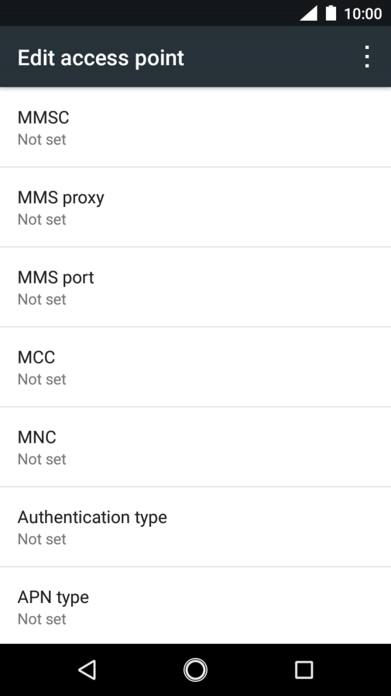Tap the Android back navigation button
391x696 pixels.
87,670
